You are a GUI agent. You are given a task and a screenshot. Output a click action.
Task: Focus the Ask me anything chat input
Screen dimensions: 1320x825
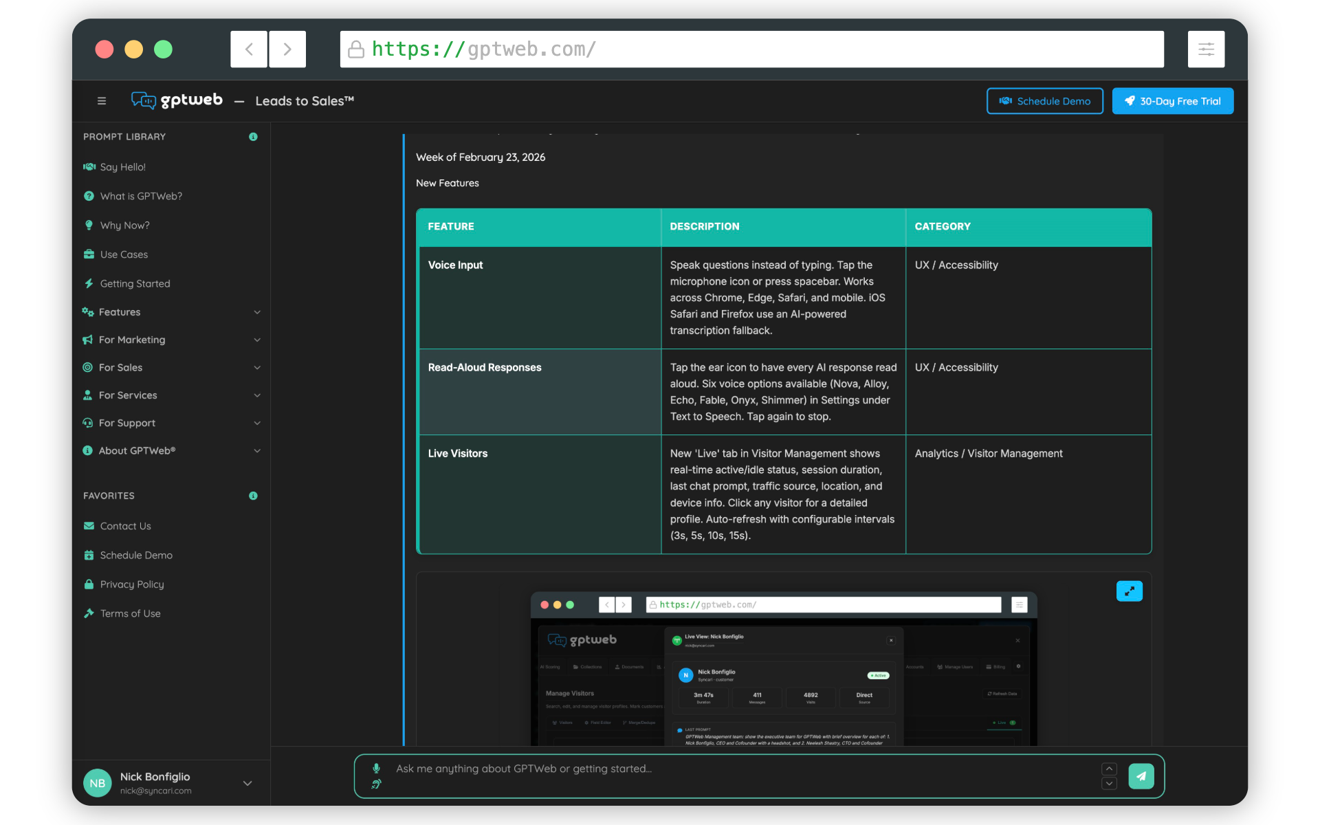742,769
